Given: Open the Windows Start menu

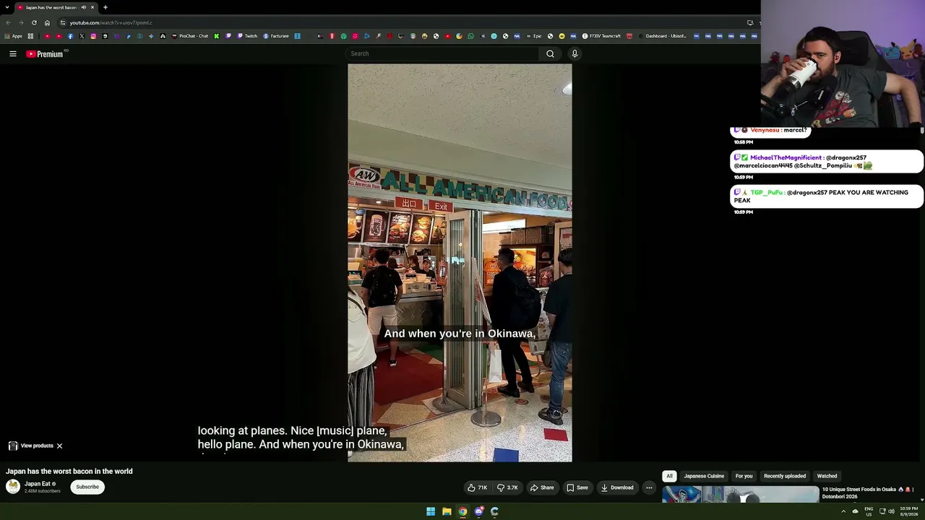Looking at the screenshot, I should coord(431,511).
